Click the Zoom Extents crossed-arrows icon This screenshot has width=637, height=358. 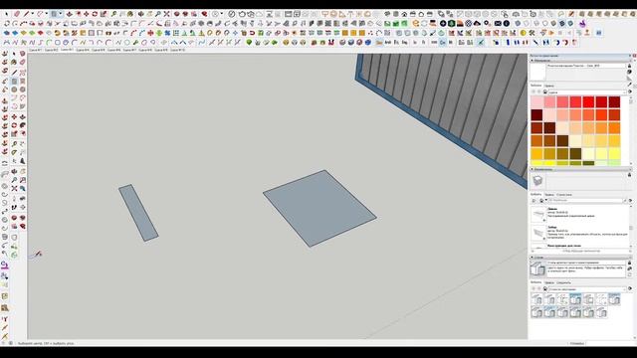tap(166, 14)
